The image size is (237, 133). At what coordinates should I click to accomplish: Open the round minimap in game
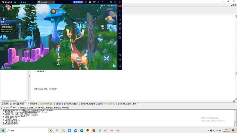click(x=111, y=17)
